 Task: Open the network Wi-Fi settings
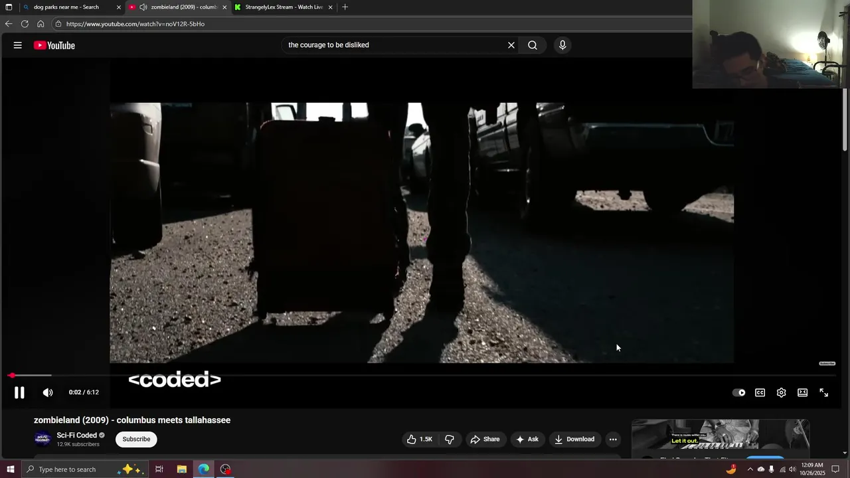point(782,469)
